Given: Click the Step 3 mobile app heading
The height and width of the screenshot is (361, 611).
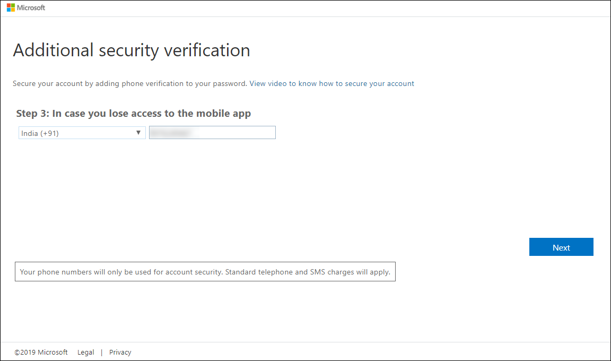Looking at the screenshot, I should (x=134, y=113).
